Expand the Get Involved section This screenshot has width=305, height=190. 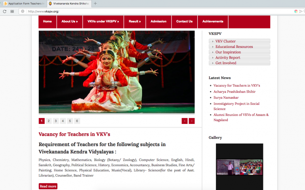[240, 63]
